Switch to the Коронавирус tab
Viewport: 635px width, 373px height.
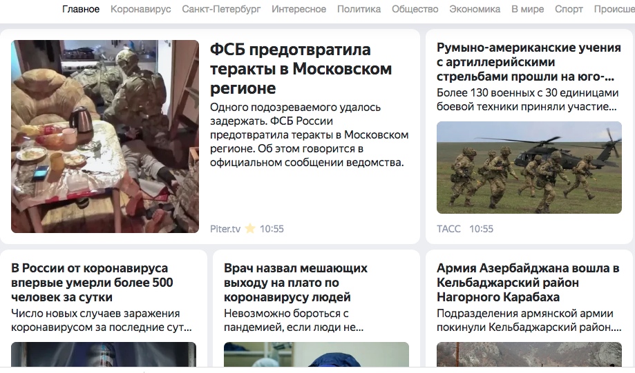coord(140,9)
